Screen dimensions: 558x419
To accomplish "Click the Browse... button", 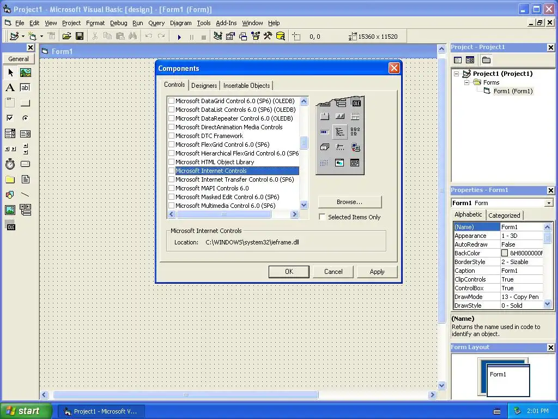I will coord(350,202).
